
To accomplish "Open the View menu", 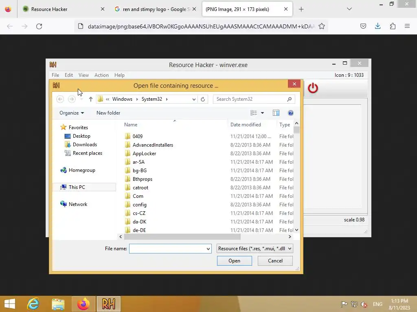I will (x=83, y=75).
